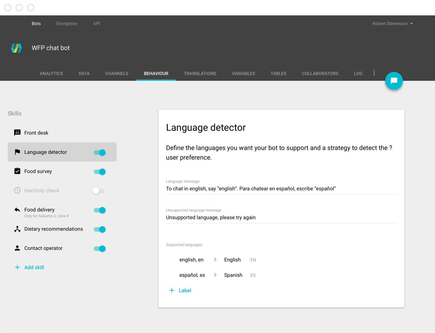The image size is (435, 333).
Task: Click the Add skill link
Action: click(x=34, y=267)
